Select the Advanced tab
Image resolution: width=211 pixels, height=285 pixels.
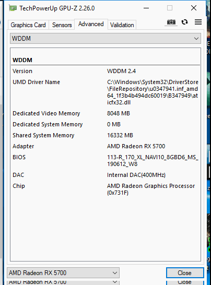pos(91,24)
